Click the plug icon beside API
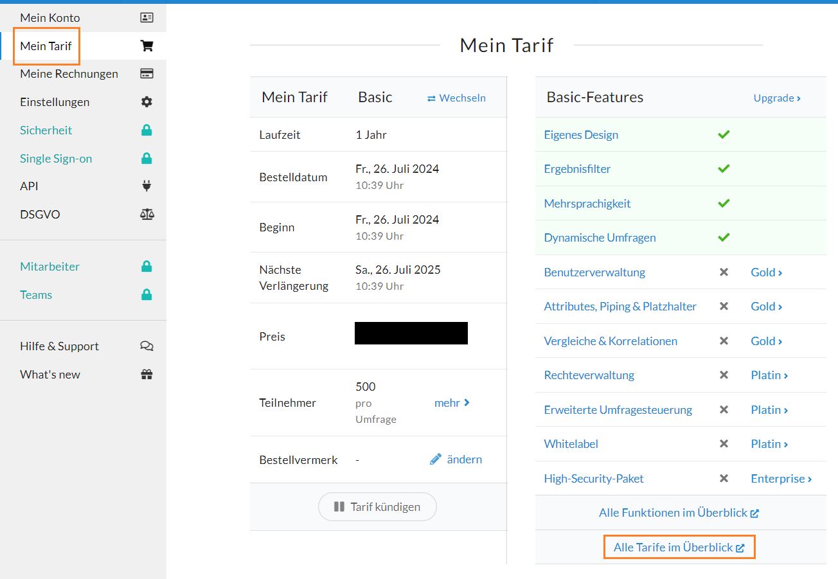 coord(147,186)
